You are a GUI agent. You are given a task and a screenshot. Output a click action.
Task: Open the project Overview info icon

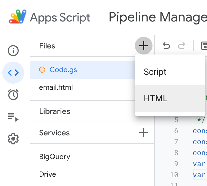tap(13, 51)
